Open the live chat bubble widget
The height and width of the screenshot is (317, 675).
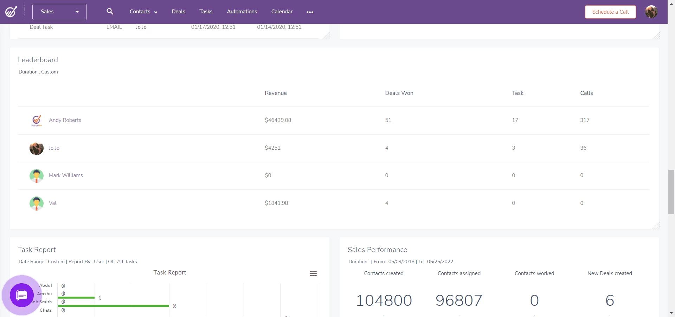(x=22, y=295)
